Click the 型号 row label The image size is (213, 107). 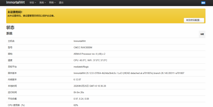coord(10,47)
